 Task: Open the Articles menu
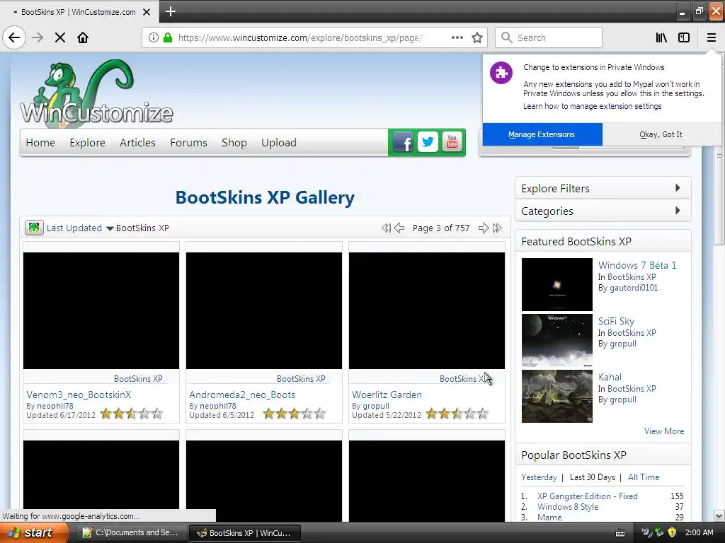click(137, 143)
